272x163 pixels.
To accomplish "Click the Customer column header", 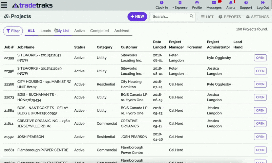I will point(129,47).
